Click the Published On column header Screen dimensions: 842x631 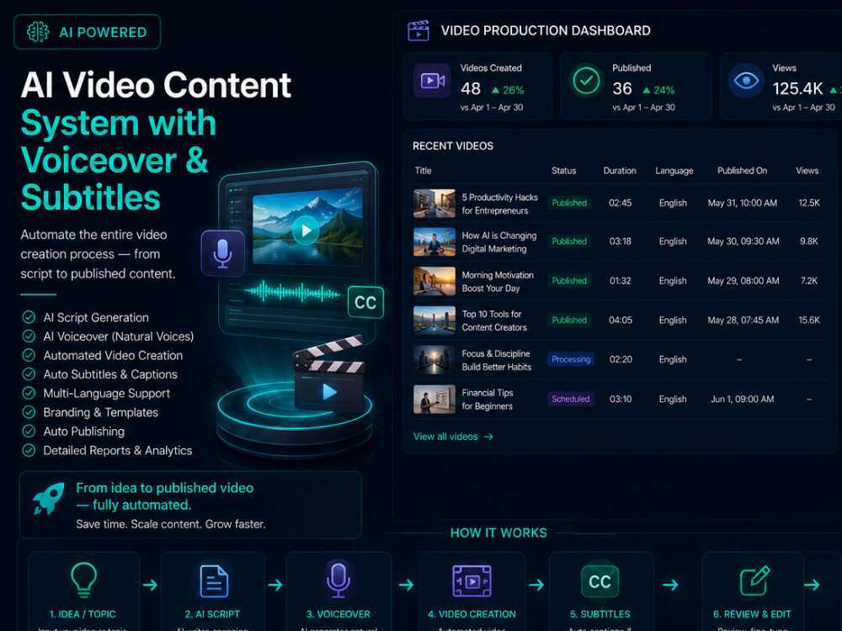point(742,171)
